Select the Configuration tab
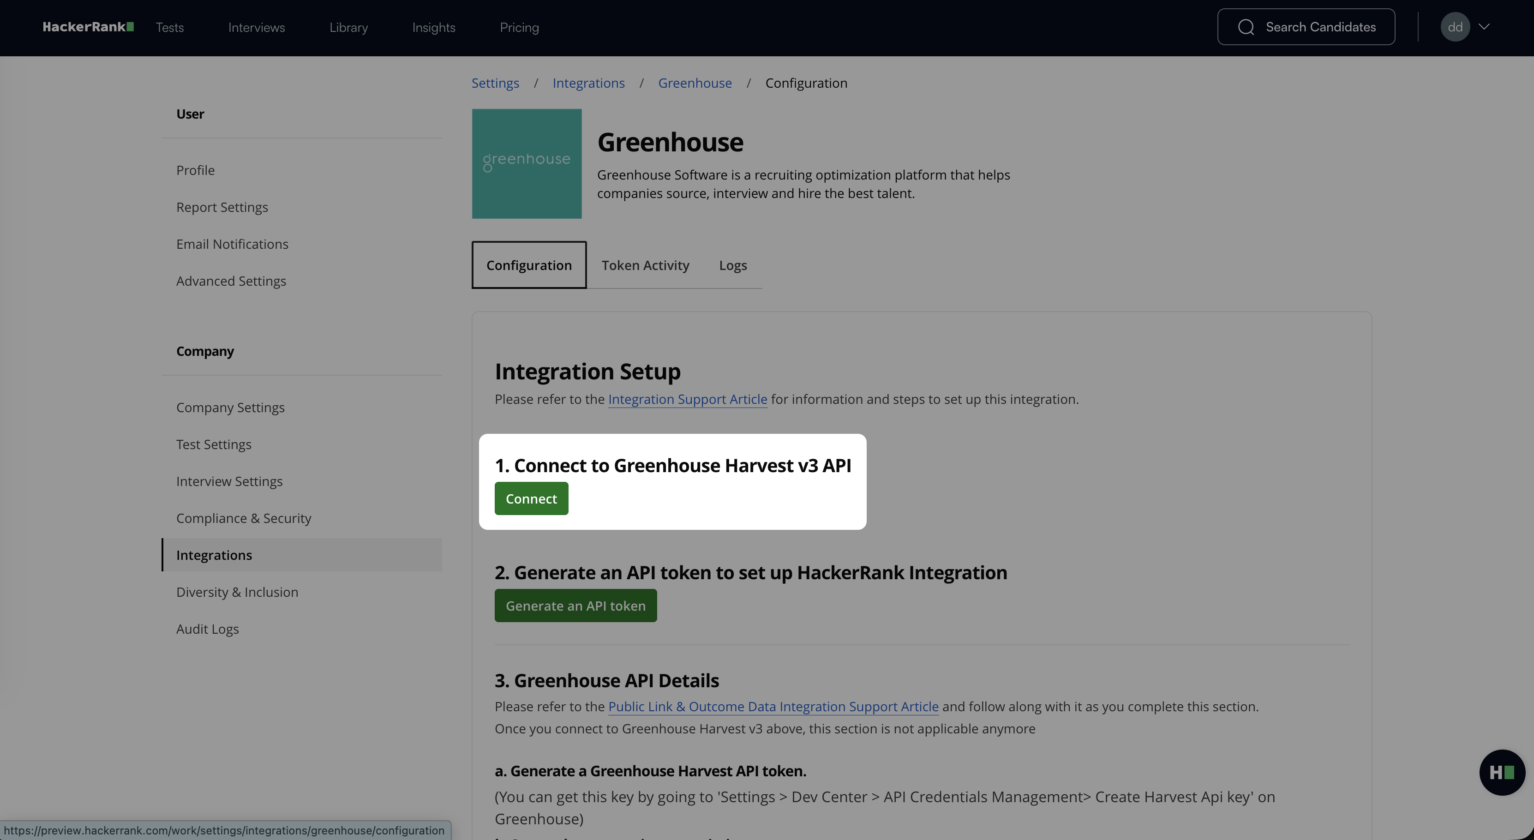1534x840 pixels. coord(529,265)
